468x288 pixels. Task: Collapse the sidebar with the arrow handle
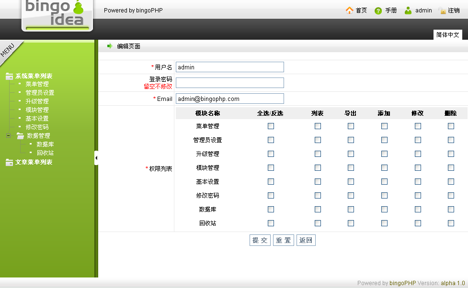point(97,157)
